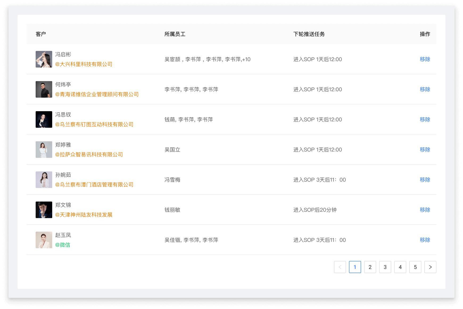The width and height of the screenshot is (463, 309).
Task: Click 何炜亭's profile photo
Action: coord(44,89)
